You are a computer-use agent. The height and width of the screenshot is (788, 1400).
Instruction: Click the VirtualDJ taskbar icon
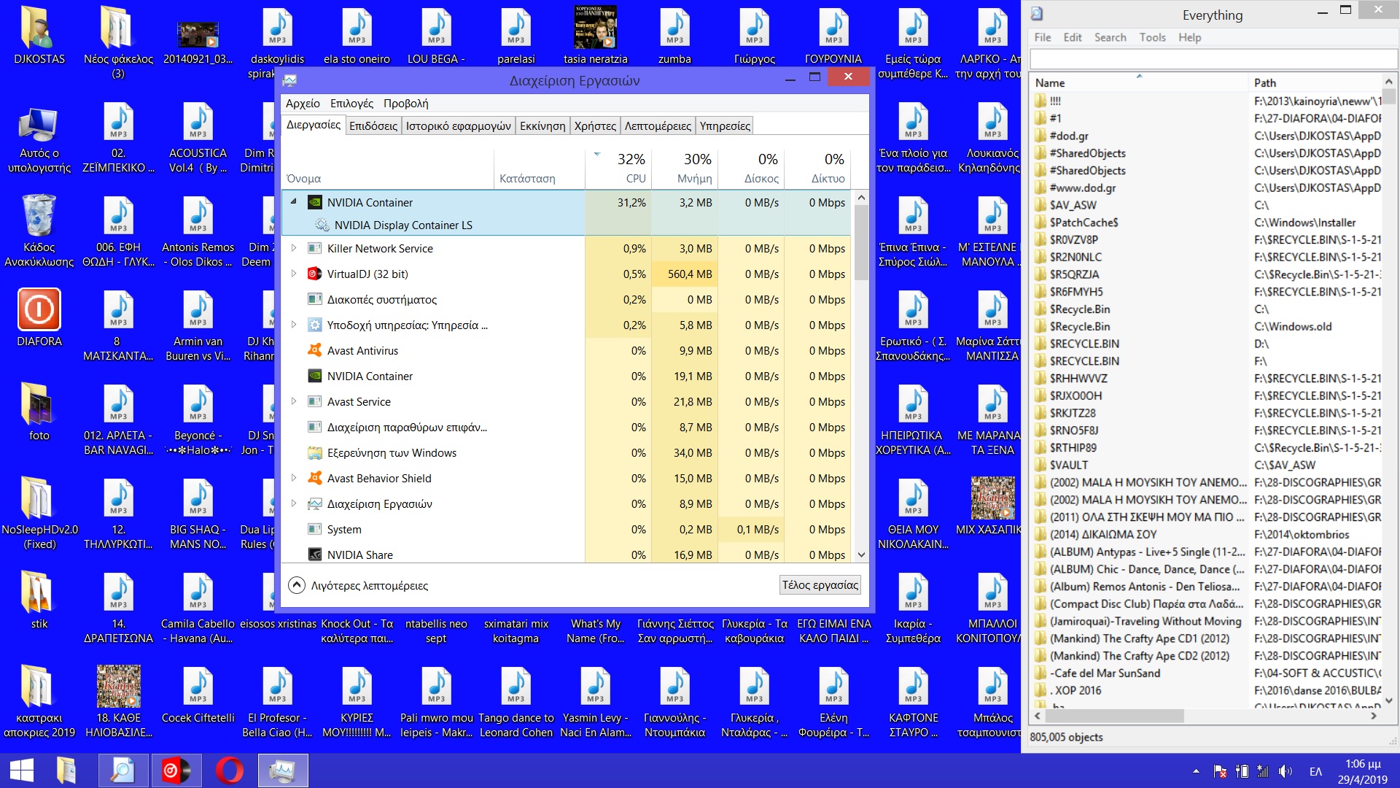175,770
